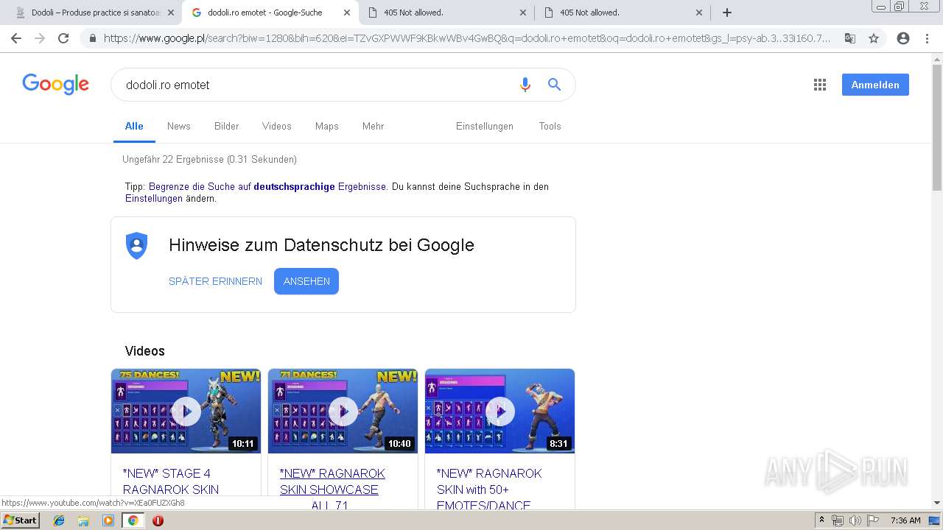943x530 pixels.
Task: Select the Maps search filter
Action: tap(327, 126)
